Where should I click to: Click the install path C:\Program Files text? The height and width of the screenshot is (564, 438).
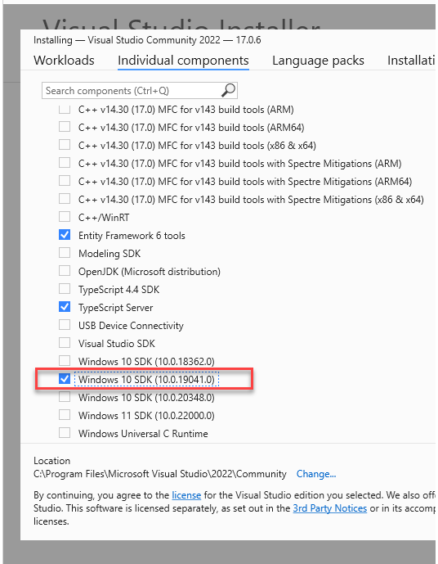[160, 474]
